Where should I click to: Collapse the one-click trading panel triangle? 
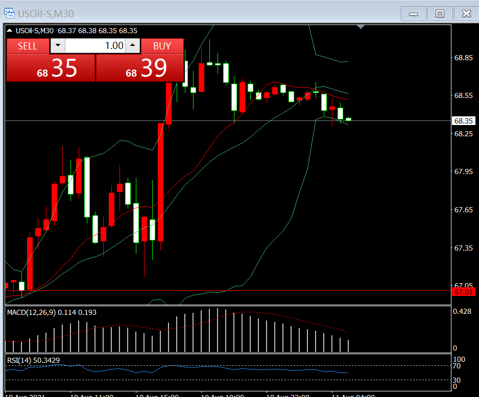10,31
